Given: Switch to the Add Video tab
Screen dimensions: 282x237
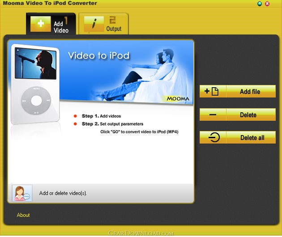Looking at the screenshot, I should pos(51,24).
